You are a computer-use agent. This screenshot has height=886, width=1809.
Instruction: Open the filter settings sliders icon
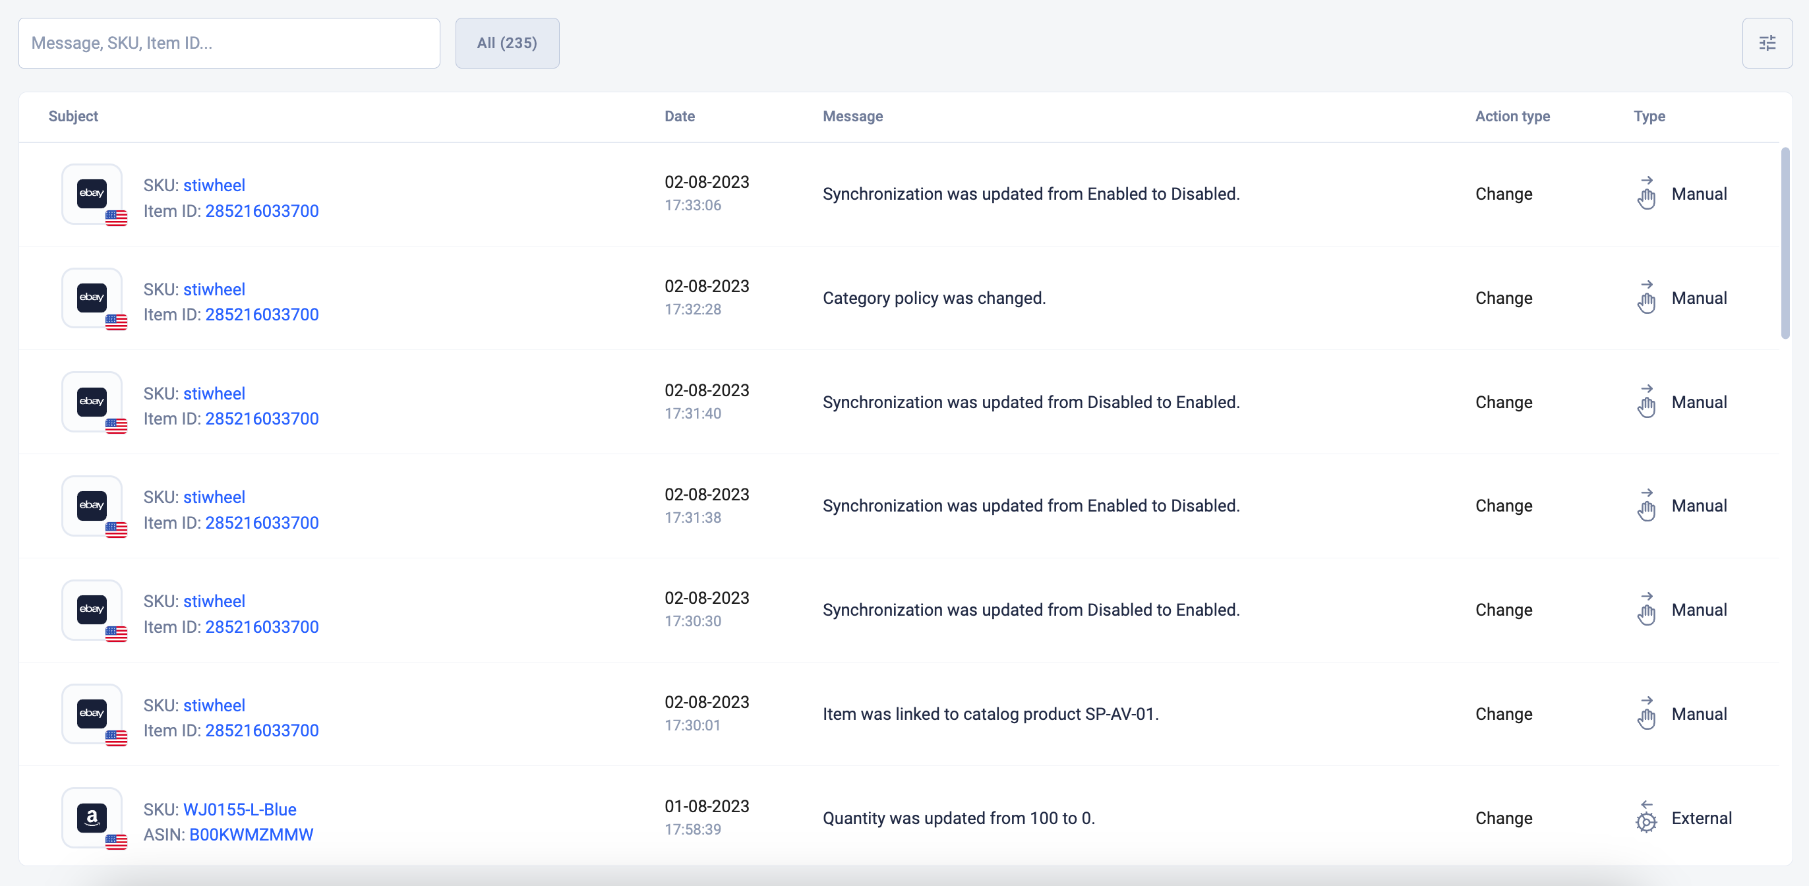(x=1766, y=44)
